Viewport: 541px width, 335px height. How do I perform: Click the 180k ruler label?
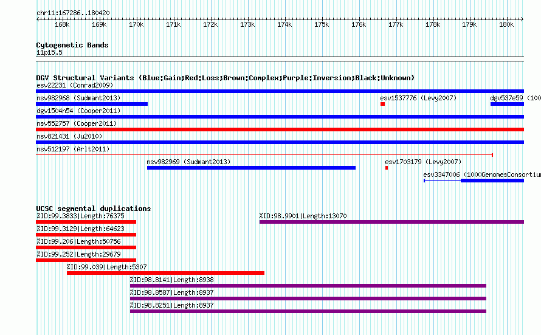(x=506, y=24)
